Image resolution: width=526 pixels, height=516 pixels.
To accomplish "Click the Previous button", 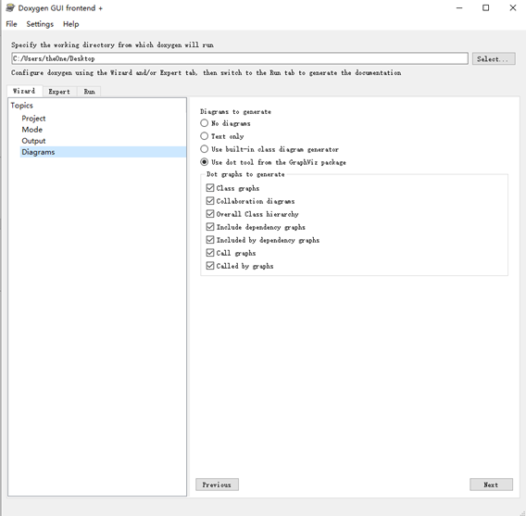I will point(217,485).
